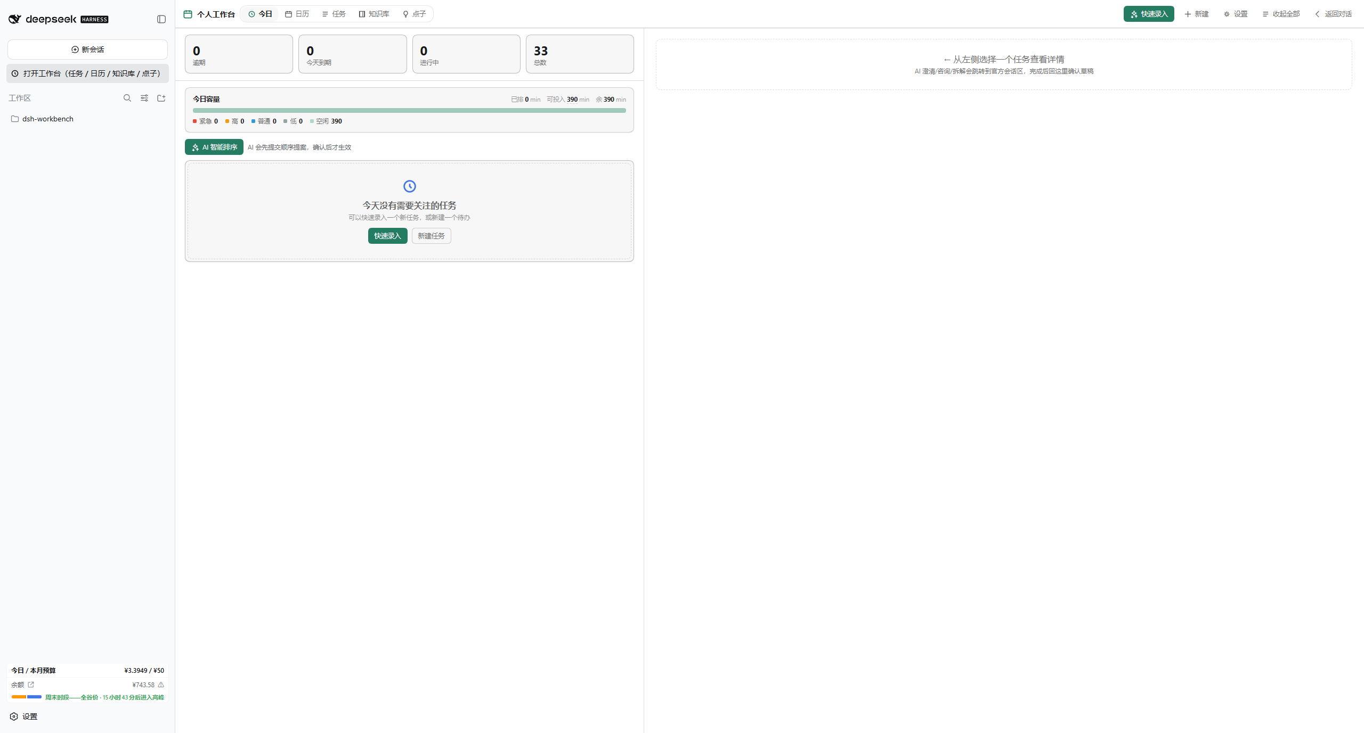Add a new workspace folder

click(161, 98)
